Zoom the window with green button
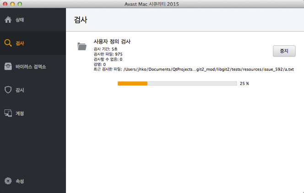 (x=20, y=4)
